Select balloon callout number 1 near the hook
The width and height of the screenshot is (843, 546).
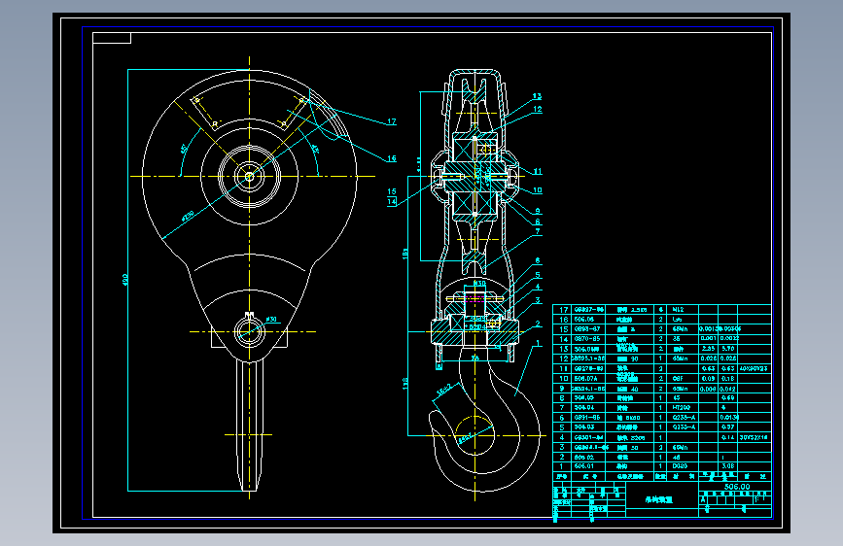click(538, 343)
